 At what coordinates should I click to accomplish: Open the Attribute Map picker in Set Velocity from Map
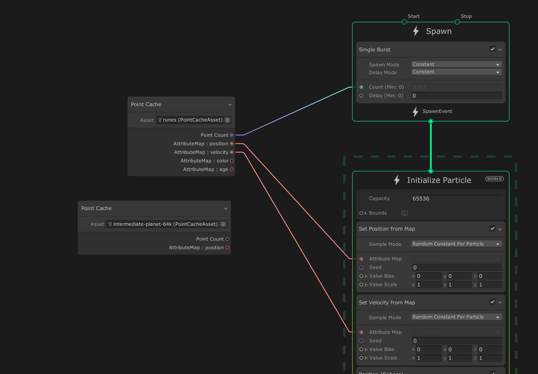point(497,332)
